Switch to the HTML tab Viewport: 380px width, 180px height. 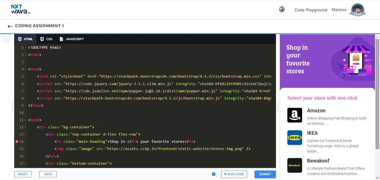[x=25, y=39]
